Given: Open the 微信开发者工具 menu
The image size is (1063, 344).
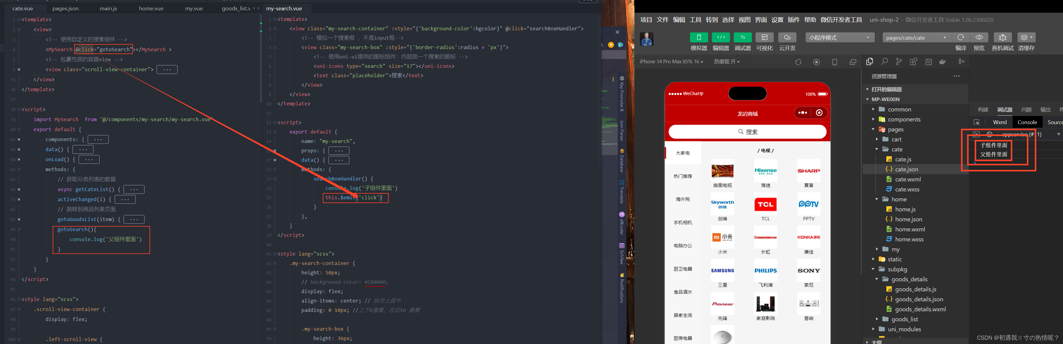Looking at the screenshot, I should [841, 20].
